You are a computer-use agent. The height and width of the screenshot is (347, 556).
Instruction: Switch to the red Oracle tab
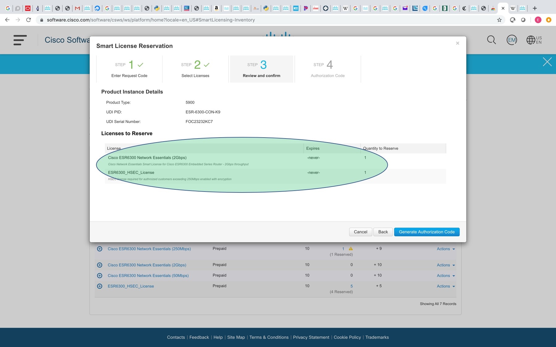28,8
